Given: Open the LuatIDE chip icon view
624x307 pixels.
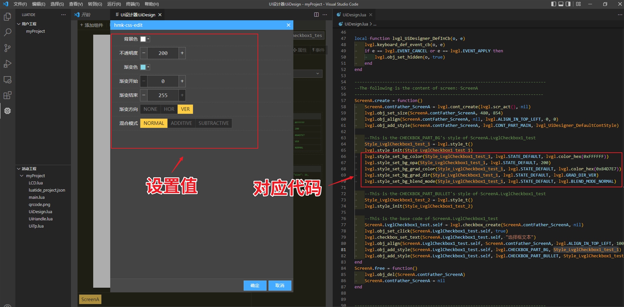Looking at the screenshot, I should (x=7, y=111).
